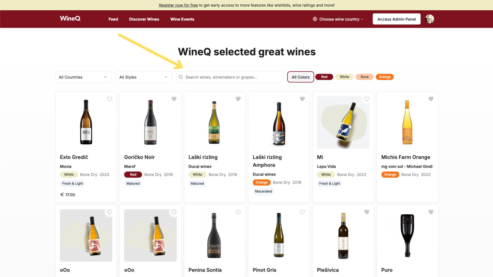This screenshot has height=277, width=493.
Task: Click heart icon on Puro wine card
Action: [x=431, y=212]
